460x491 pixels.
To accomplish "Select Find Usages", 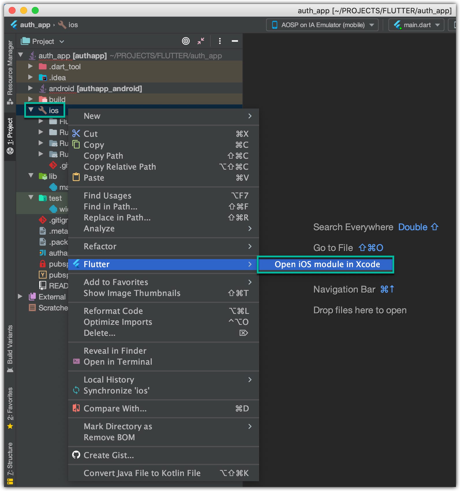I will pos(164,196).
